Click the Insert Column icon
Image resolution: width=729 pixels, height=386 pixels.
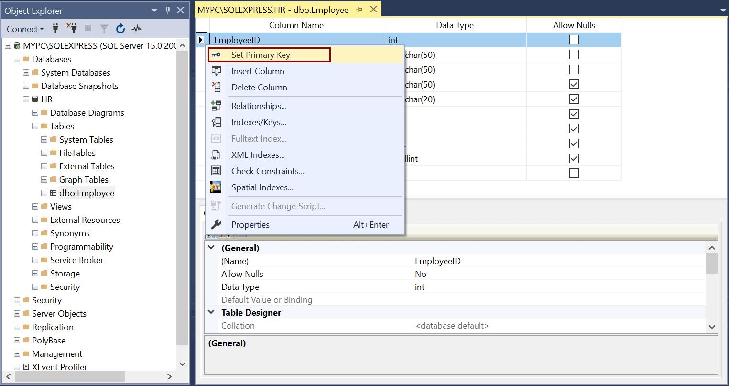pos(216,71)
